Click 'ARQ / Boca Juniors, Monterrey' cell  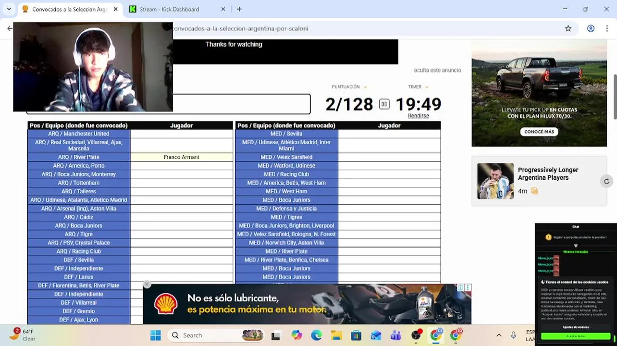(x=79, y=174)
